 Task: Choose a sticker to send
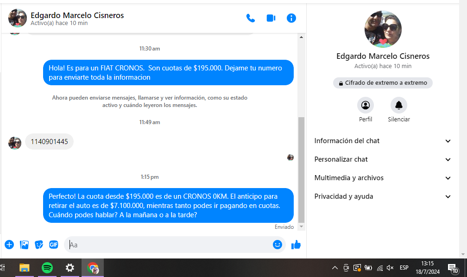click(39, 245)
